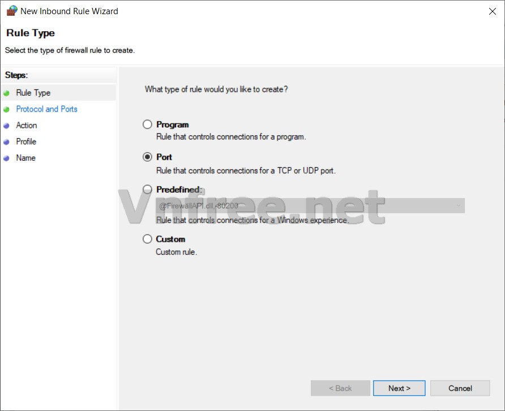Viewport: 505px width, 411px height.
Task: Click the firewall wizard title bar icon
Action: 12,11
